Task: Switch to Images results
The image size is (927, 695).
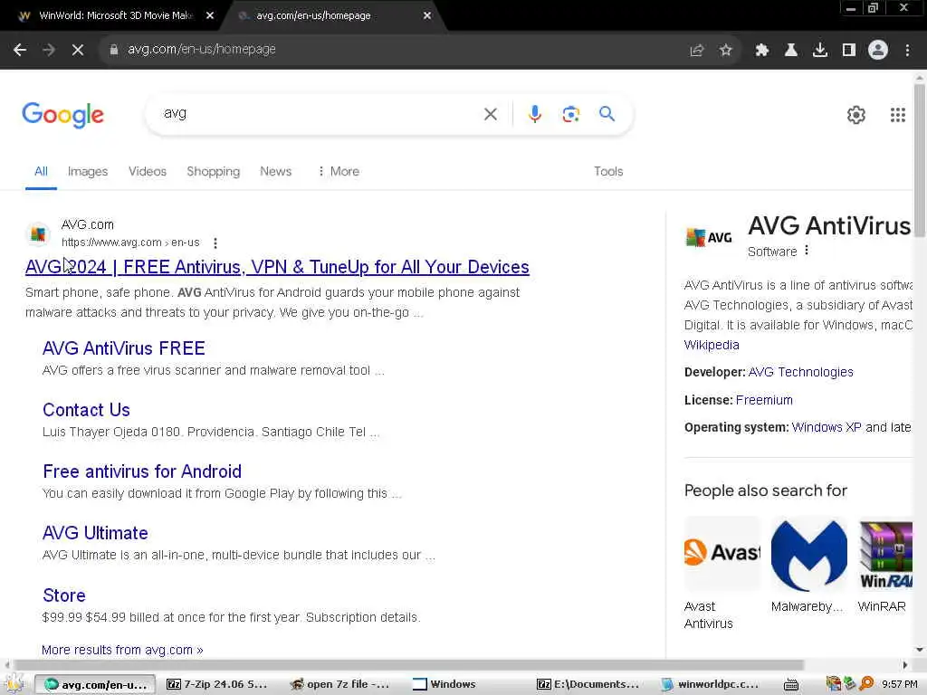Action: click(88, 171)
